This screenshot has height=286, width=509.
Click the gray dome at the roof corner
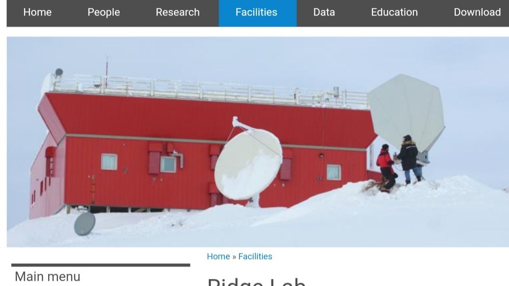(59, 72)
